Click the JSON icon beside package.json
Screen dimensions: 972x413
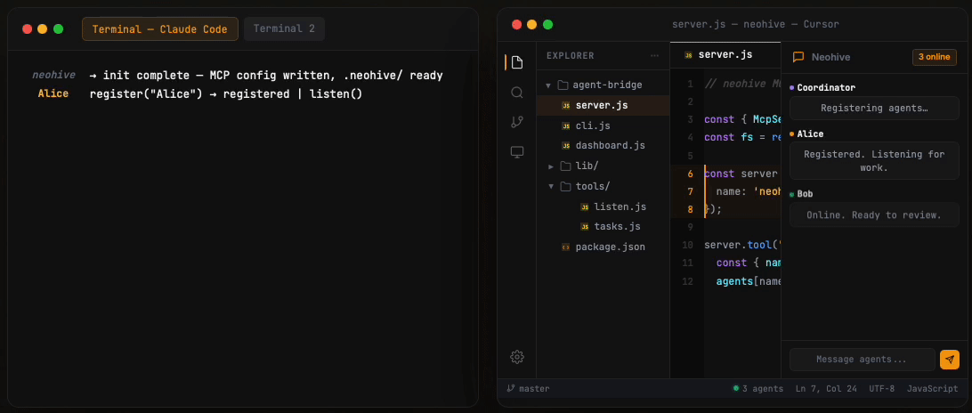(x=565, y=247)
